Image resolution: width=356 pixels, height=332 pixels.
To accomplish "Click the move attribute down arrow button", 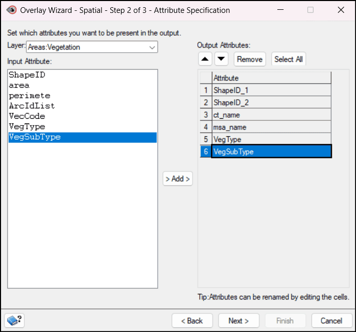I will [x=221, y=59].
